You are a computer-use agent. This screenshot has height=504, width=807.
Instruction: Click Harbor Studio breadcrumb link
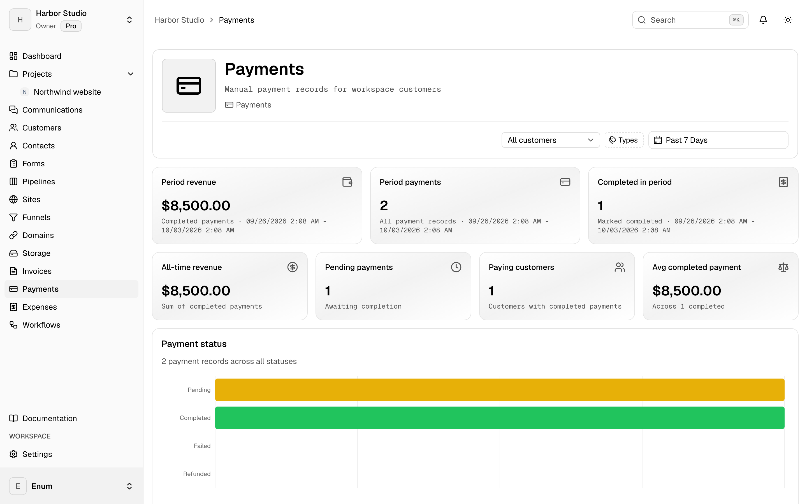point(179,20)
